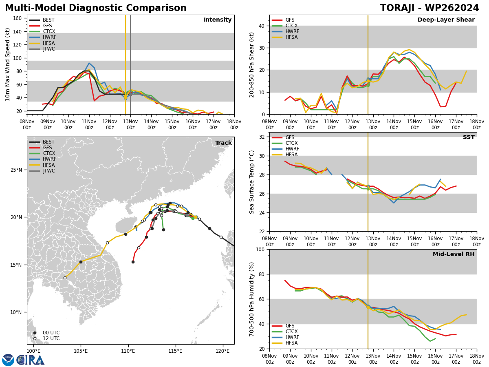Image resolution: width=489 pixels, height=367 pixels.
Task: Click the yellow vertical time marker in SST plot
Action: (368, 182)
